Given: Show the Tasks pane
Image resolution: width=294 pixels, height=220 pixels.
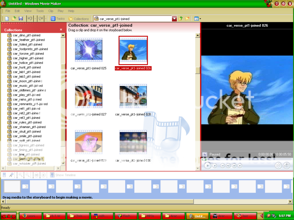Looking at the screenshot, I should click(57, 19).
